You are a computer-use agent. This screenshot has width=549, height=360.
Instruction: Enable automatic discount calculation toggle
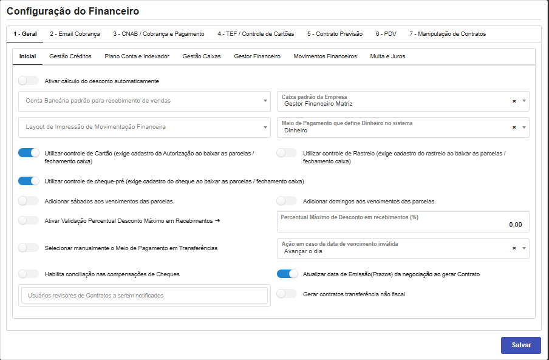29,81
